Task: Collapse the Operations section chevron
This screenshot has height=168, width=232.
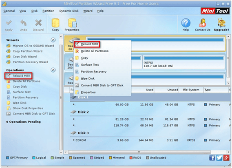Action: point(53,70)
